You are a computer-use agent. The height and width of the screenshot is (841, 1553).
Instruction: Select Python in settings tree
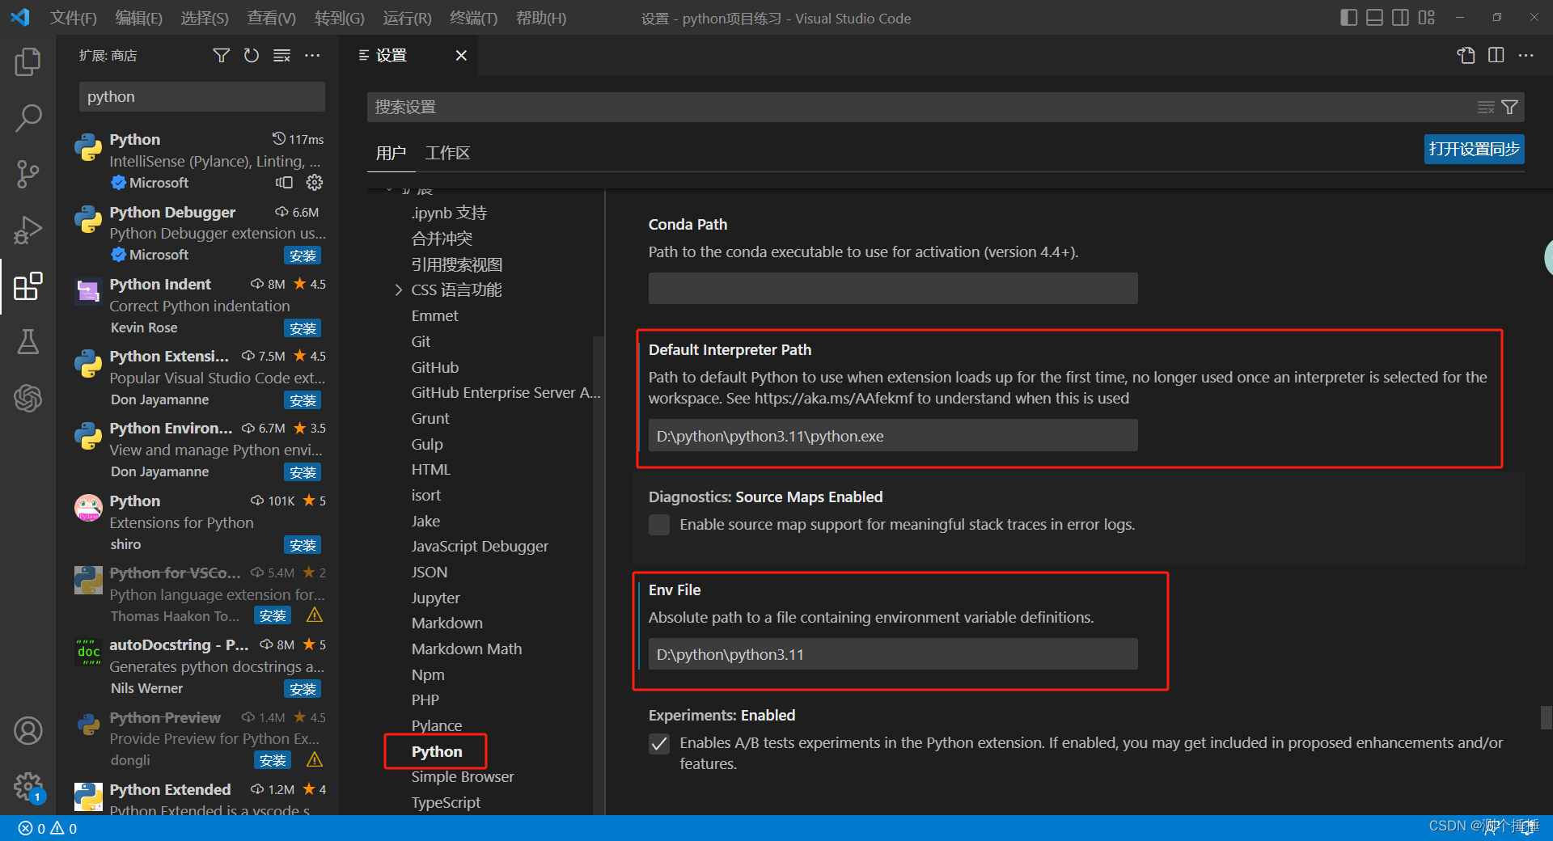[x=437, y=751]
